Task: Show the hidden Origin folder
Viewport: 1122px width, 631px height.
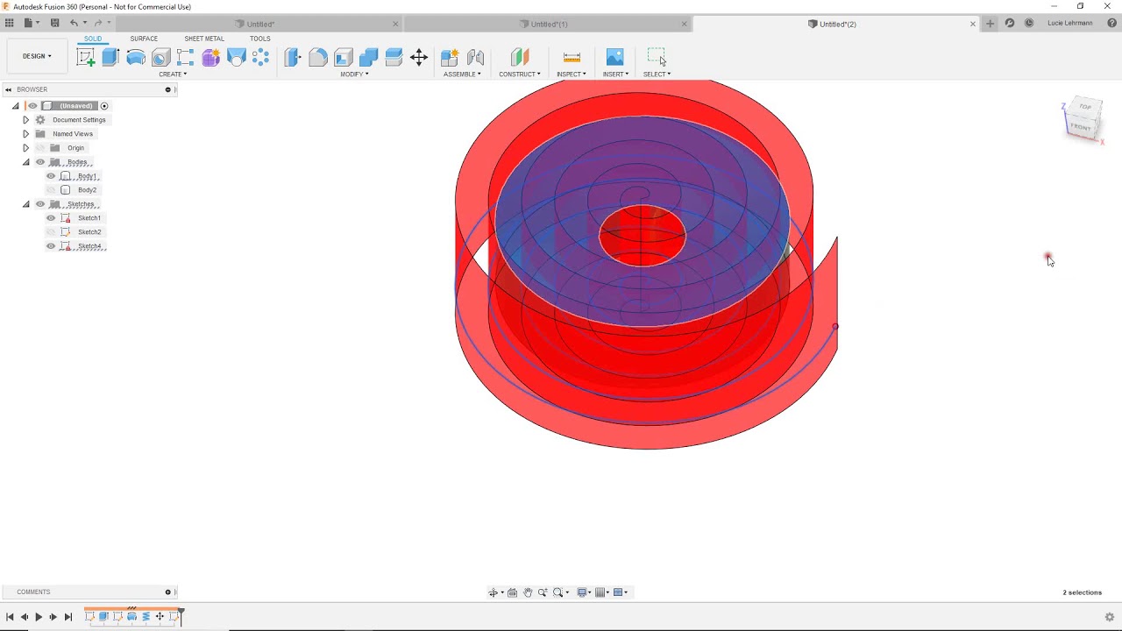Action: point(40,148)
